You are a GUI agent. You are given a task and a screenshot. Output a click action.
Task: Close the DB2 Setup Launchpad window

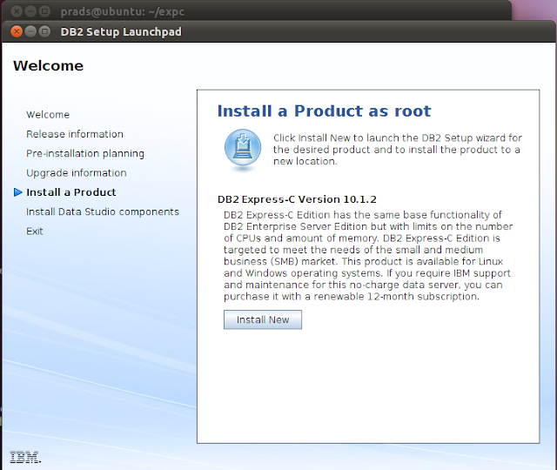pyautogui.click(x=17, y=31)
